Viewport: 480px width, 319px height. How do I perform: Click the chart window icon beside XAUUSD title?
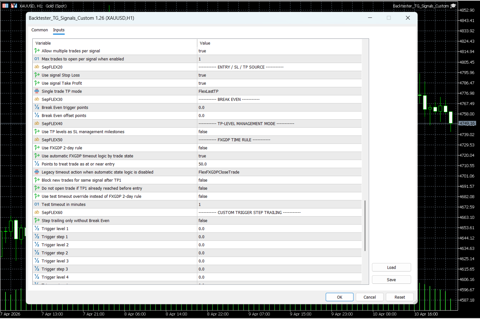tap(14, 6)
